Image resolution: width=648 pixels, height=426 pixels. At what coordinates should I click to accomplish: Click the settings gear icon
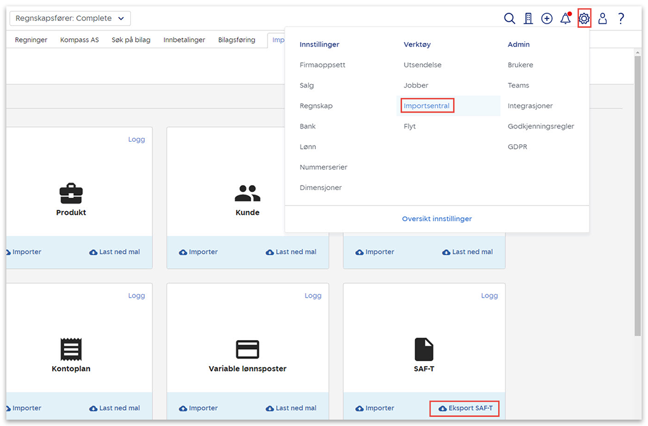coord(584,18)
